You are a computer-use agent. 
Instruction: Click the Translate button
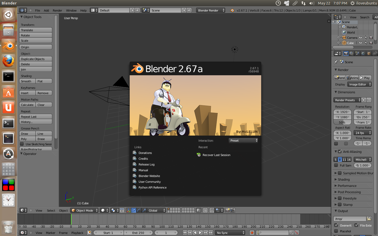point(36,30)
